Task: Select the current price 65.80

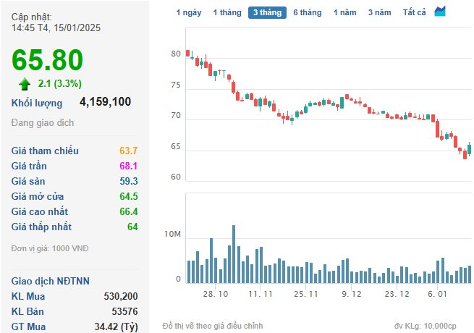Action: pos(47,60)
